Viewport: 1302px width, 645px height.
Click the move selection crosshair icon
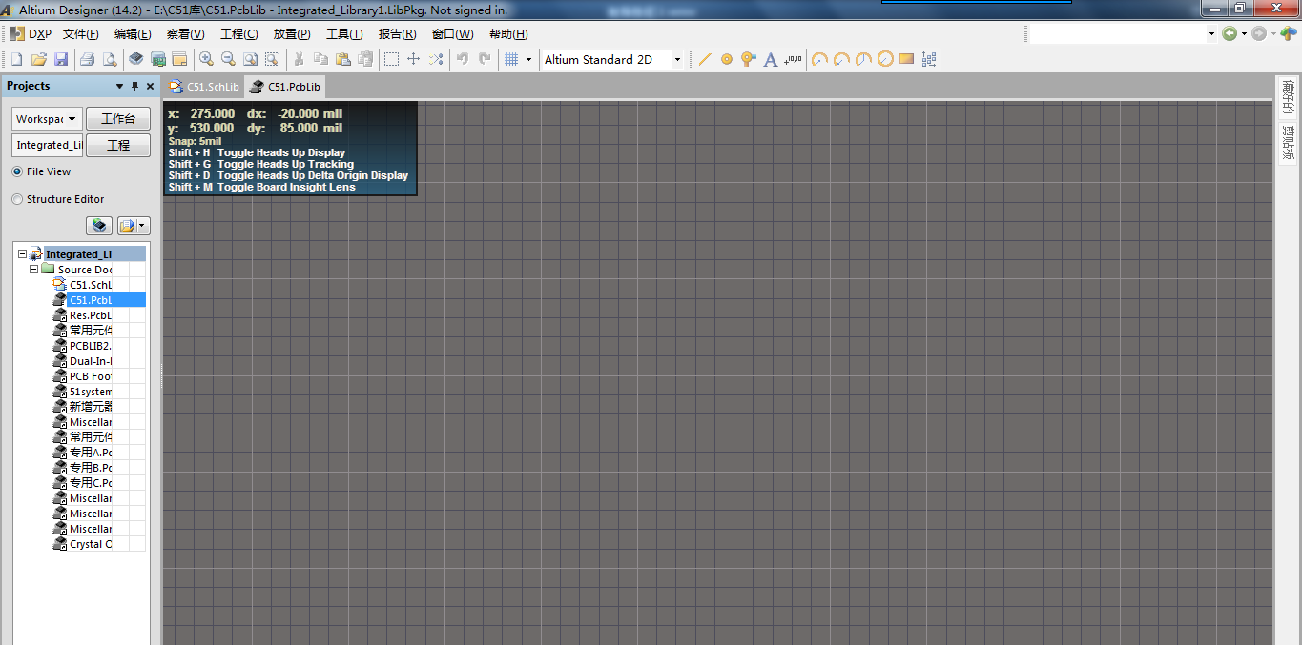413,59
